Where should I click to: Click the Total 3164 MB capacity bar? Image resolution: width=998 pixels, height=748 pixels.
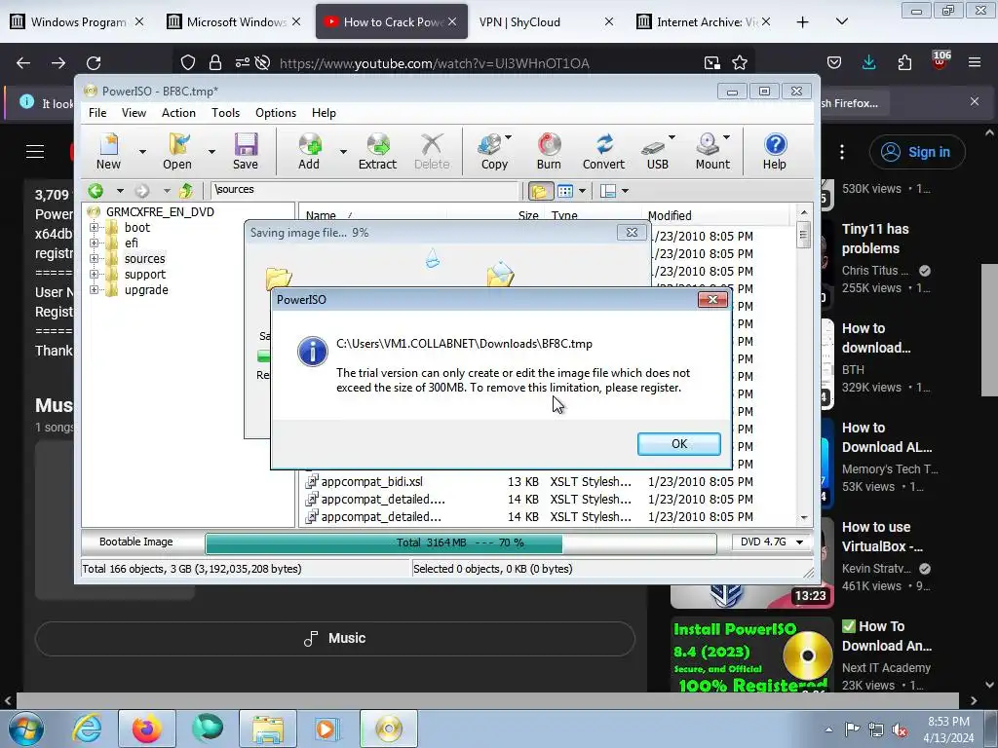(461, 542)
